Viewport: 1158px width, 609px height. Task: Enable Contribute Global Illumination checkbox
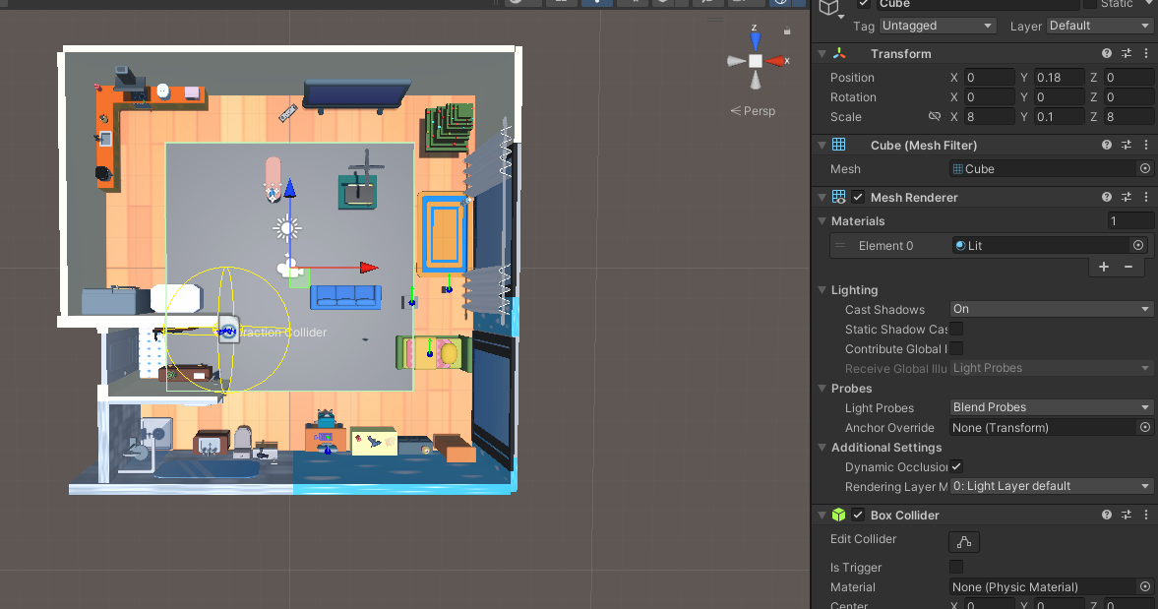[x=956, y=348]
